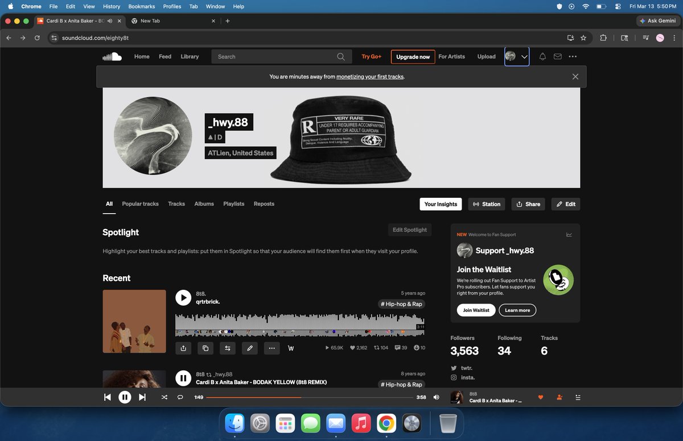The height and width of the screenshot is (441, 683).
Task: Click the search magnifier icon
Action: pos(341,57)
